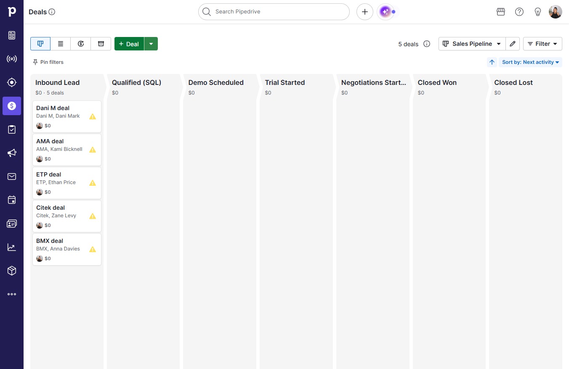This screenshot has width=569, height=369.
Task: Open the Marketplace storefront icon
Action: click(x=501, y=12)
